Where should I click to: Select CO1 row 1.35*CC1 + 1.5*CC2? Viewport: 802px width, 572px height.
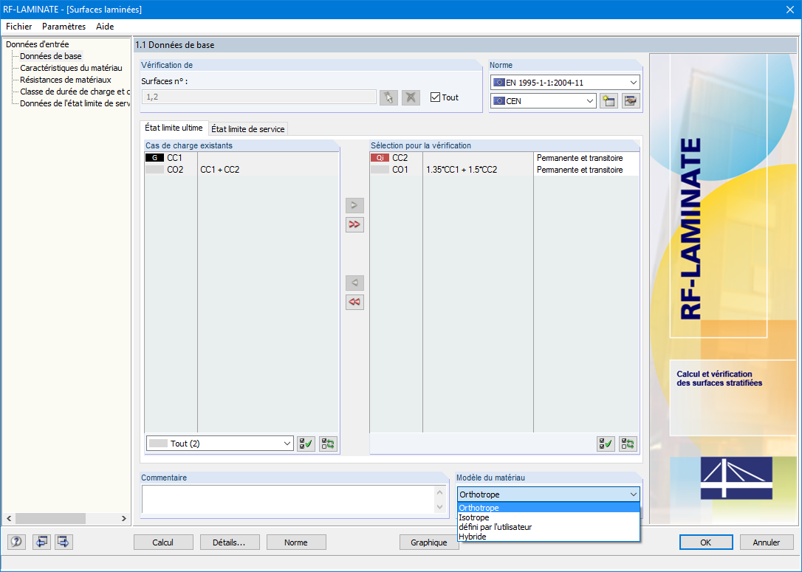504,170
